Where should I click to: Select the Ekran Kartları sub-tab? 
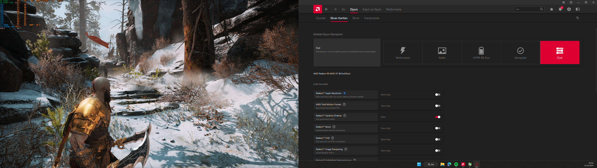click(339, 18)
